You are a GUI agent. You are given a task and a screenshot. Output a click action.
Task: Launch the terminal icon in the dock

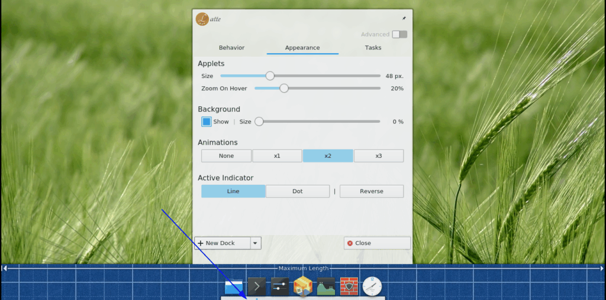coord(256,286)
